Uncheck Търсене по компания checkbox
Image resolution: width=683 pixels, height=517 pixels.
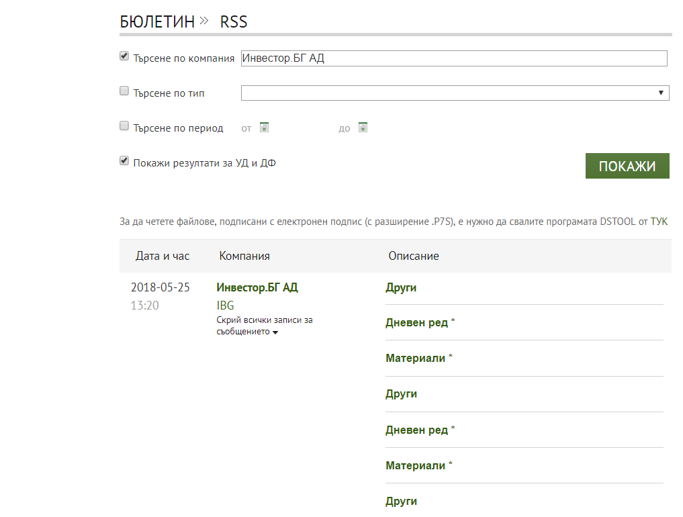coord(124,56)
